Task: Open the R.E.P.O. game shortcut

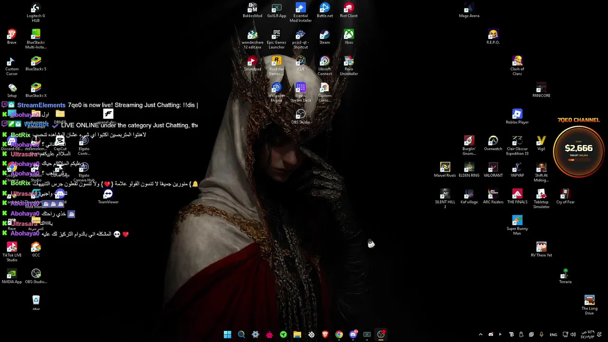Action: point(493,37)
